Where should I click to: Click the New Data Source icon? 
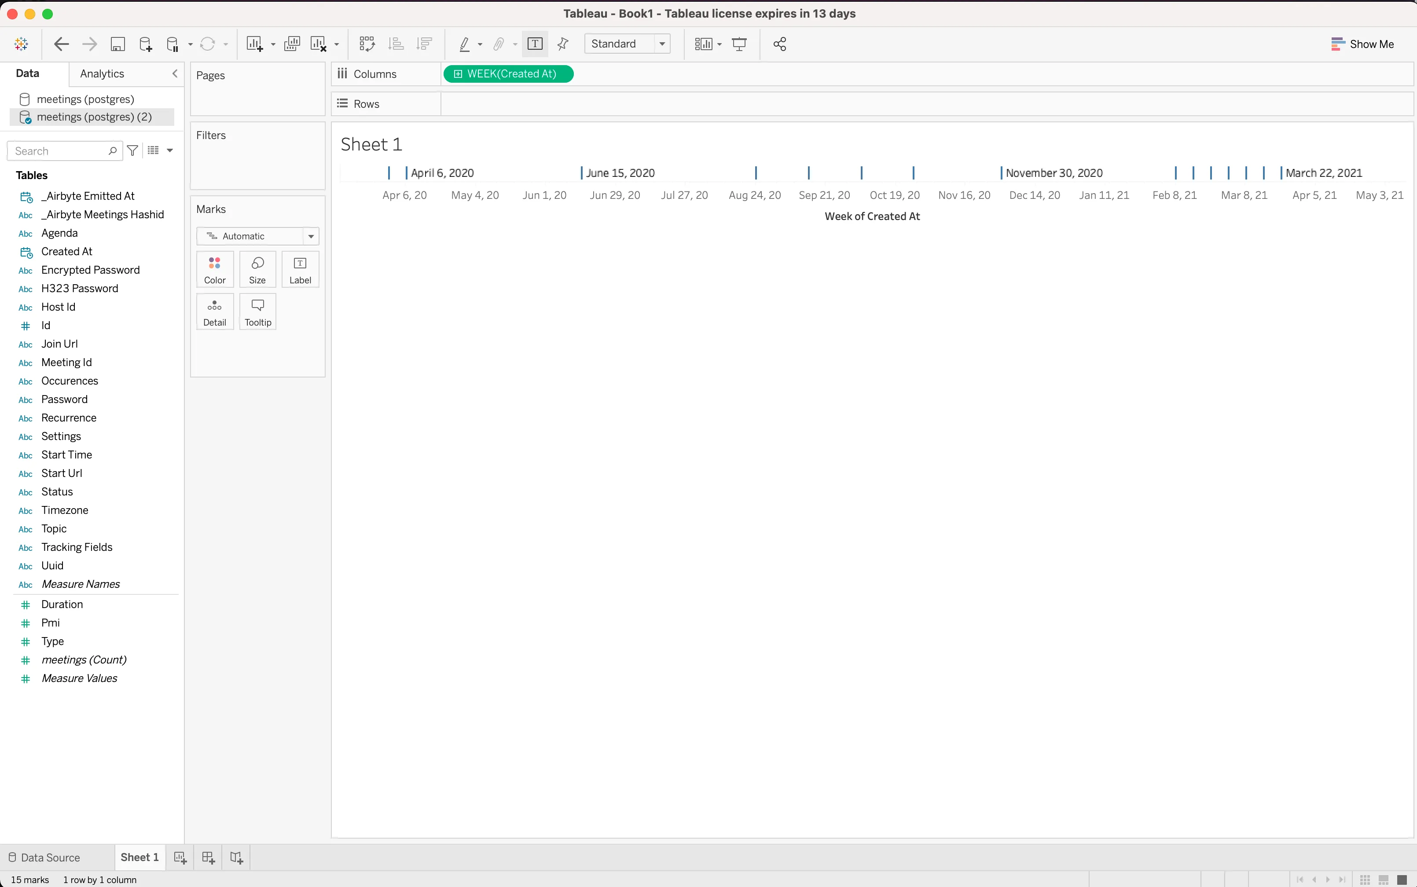(146, 44)
